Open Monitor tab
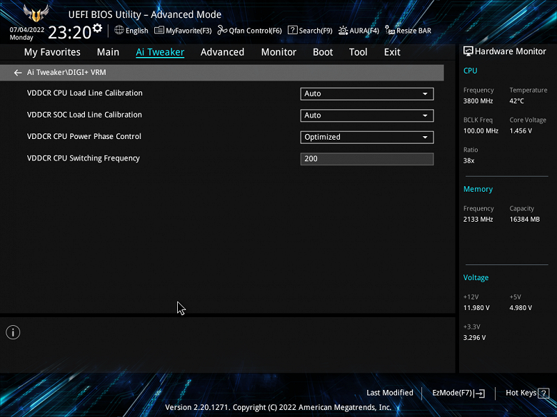The height and width of the screenshot is (417, 557). coord(278,52)
